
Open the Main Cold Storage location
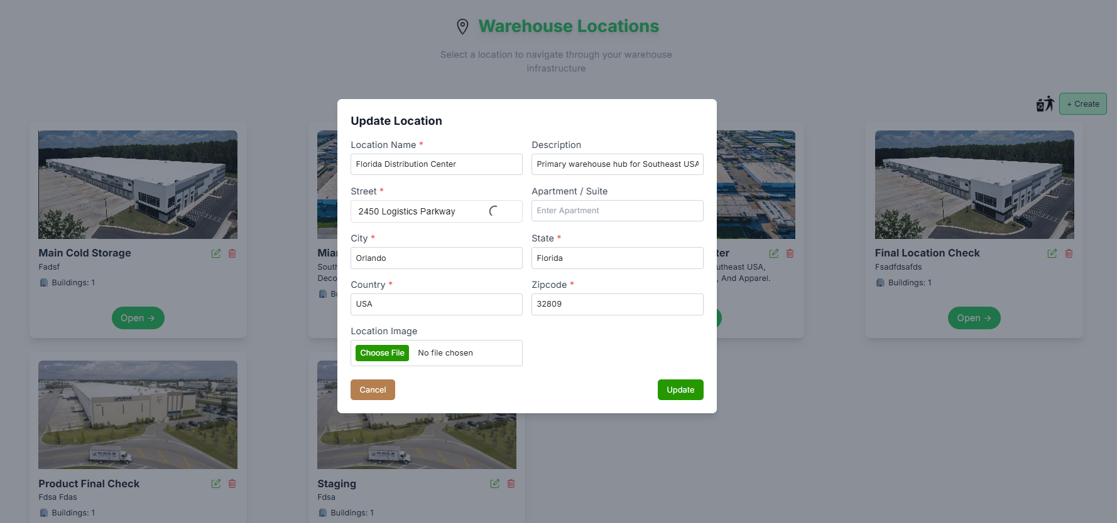138,318
